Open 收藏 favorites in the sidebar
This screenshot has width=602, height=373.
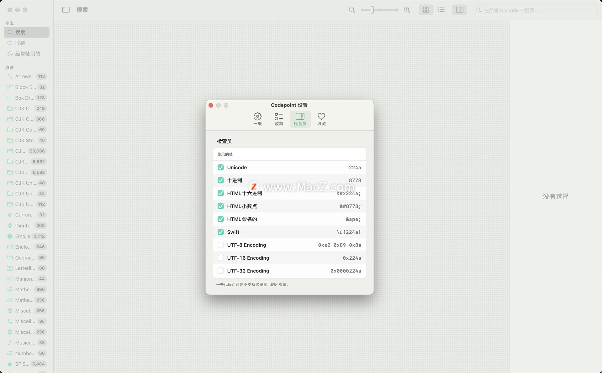pos(27,43)
